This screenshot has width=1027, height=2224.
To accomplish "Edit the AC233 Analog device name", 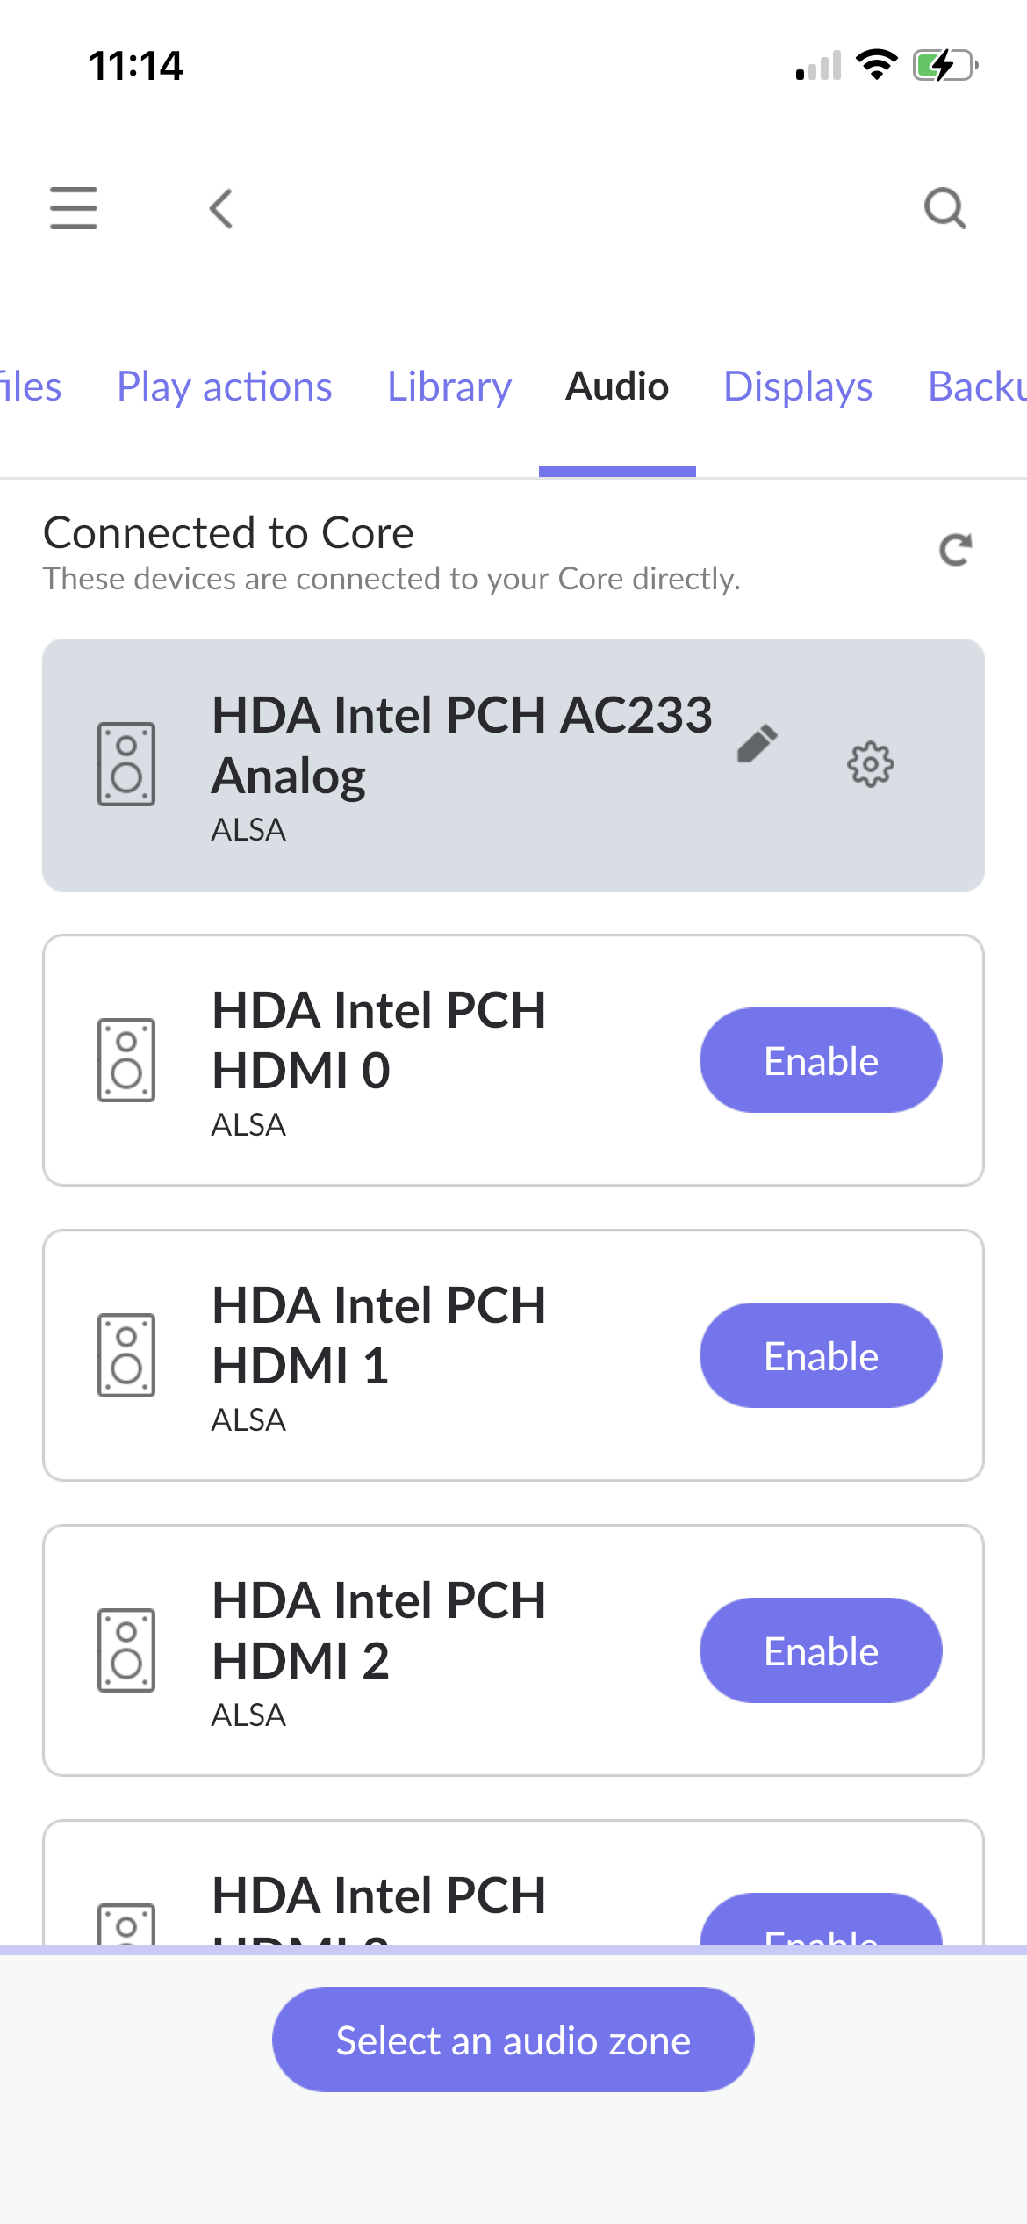I will (757, 744).
